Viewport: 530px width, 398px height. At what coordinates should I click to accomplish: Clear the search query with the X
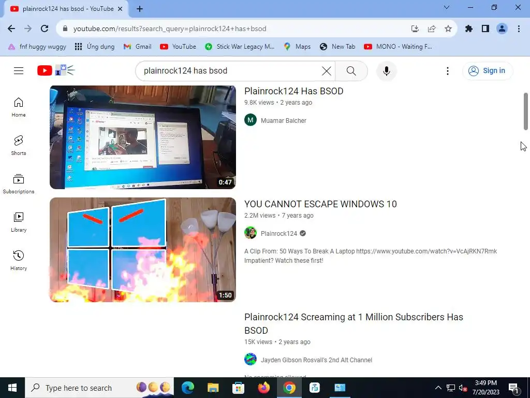click(326, 70)
